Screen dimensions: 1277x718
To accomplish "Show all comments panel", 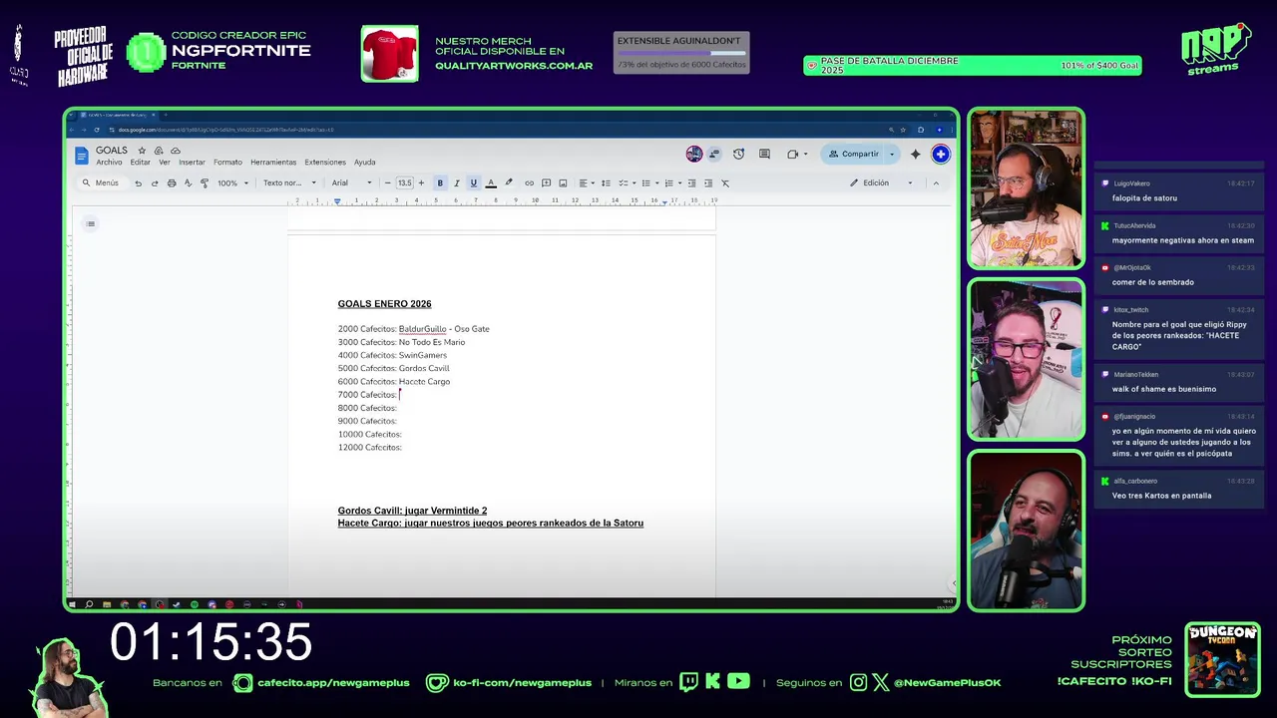I will click(x=764, y=154).
